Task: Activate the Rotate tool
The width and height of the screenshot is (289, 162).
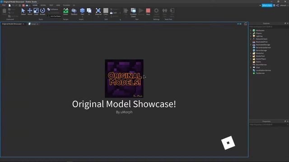Action: point(42,11)
